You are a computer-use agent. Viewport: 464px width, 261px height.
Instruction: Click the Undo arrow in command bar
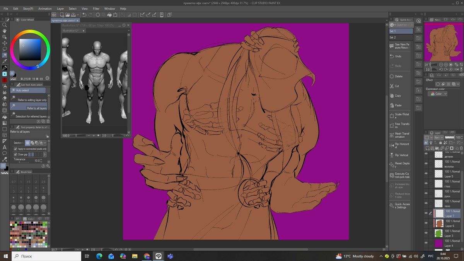84,15
